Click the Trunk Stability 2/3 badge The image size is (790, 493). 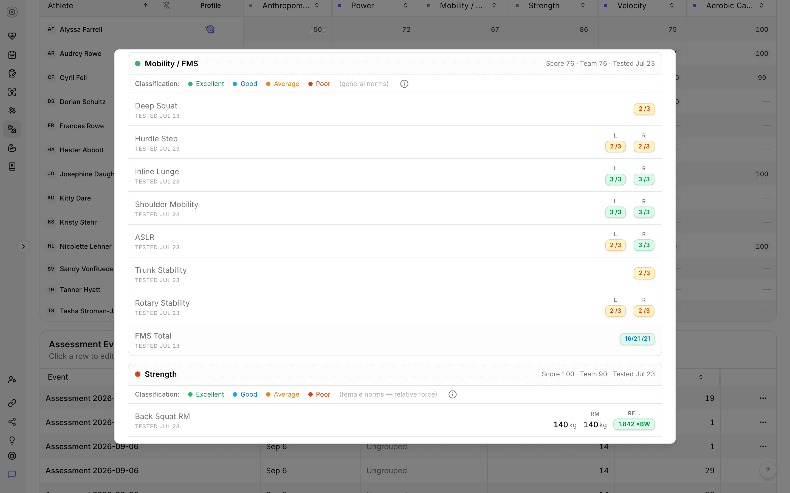tap(644, 273)
